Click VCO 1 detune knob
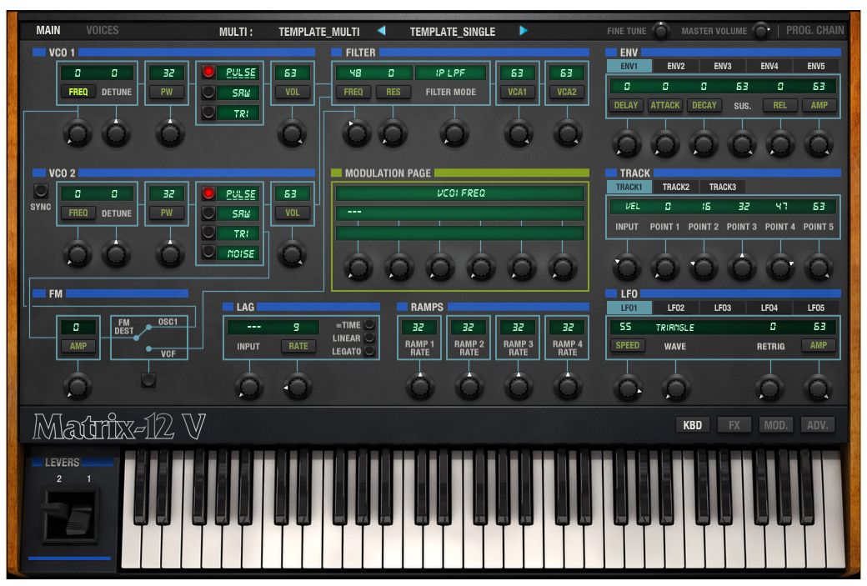The height and width of the screenshot is (586, 867). point(116,133)
